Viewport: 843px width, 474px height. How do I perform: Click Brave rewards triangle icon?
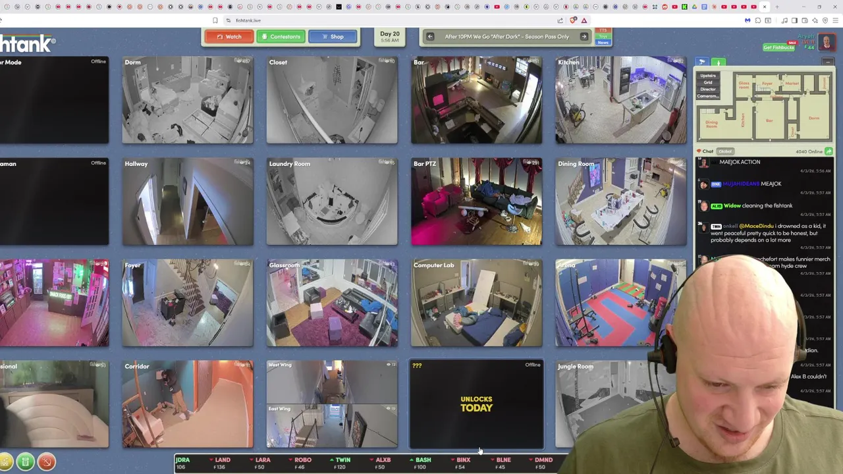click(x=584, y=20)
